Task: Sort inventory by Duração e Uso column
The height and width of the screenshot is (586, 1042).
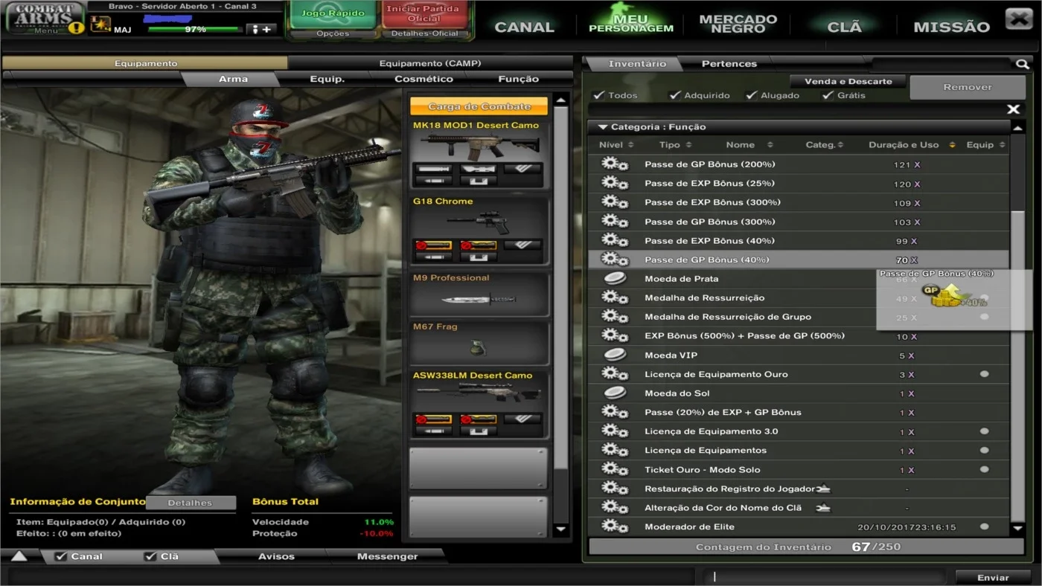Action: coord(911,145)
